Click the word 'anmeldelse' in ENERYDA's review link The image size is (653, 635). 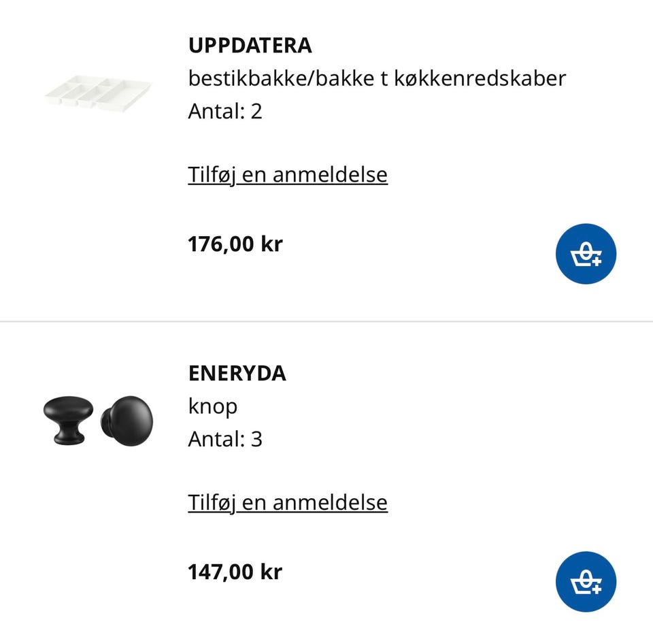pyautogui.click(x=331, y=502)
